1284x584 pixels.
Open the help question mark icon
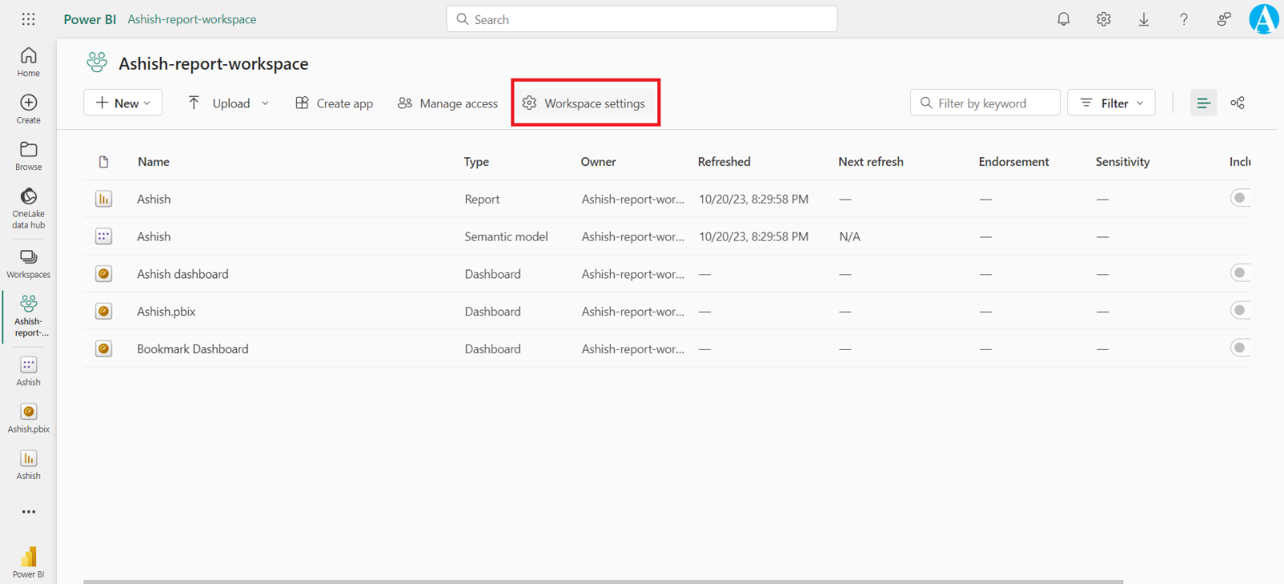click(1184, 19)
